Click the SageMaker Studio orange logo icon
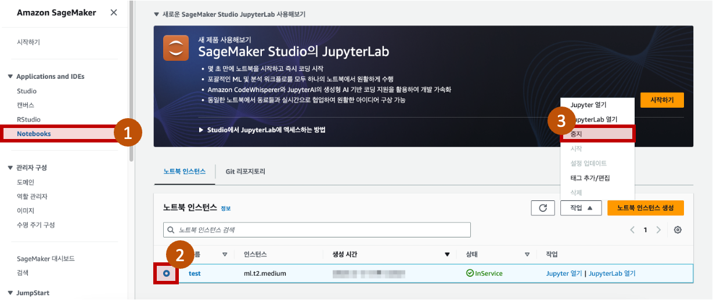The width and height of the screenshot is (713, 300). click(176, 48)
